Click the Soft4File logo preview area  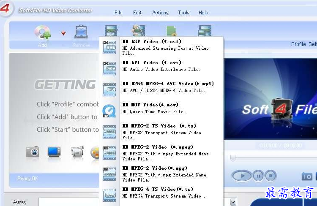pos(271,98)
